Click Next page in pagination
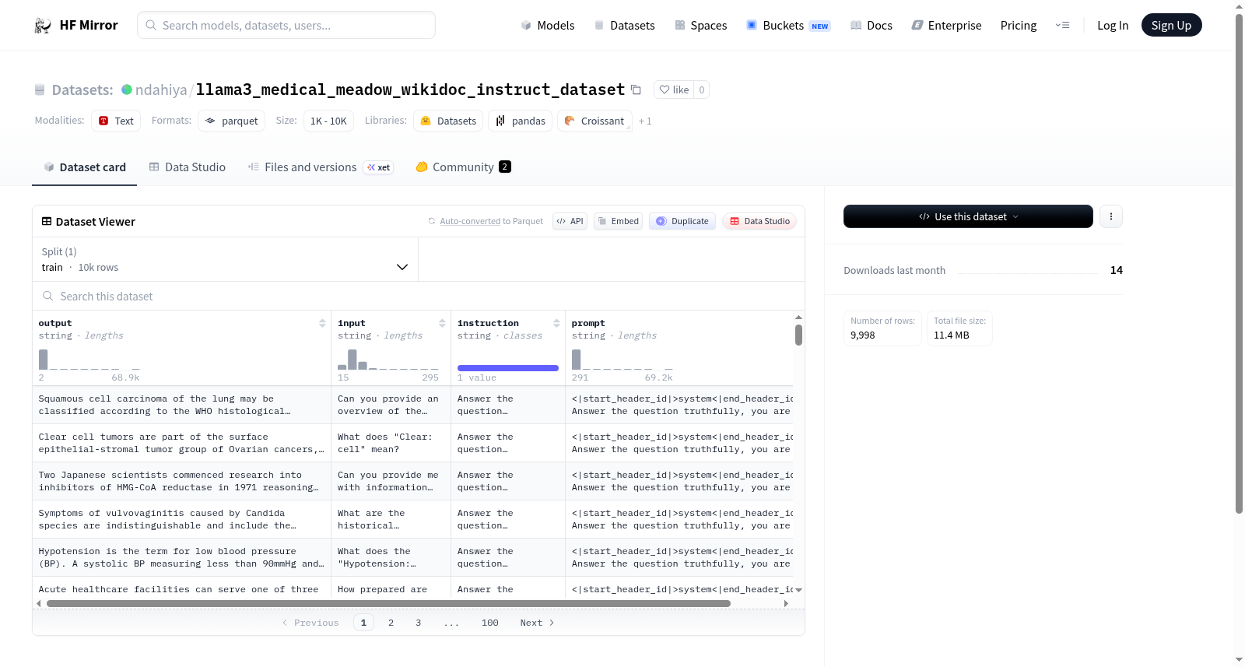This screenshot has width=1245, height=667. pyautogui.click(x=537, y=623)
